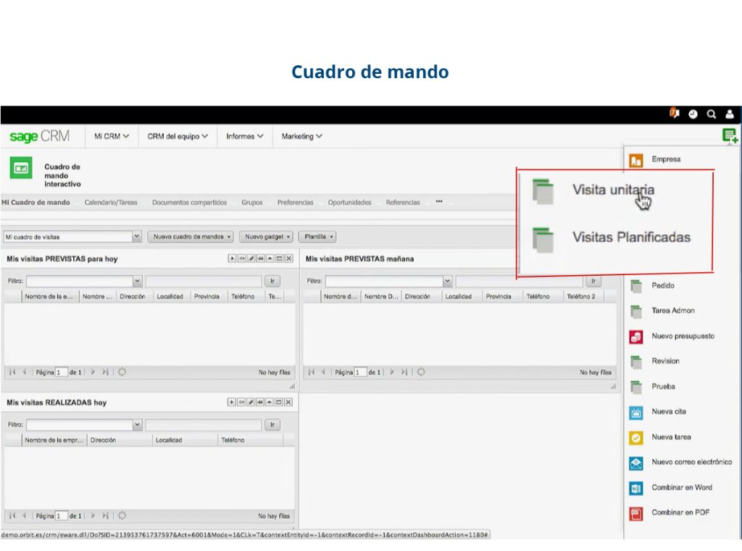
Task: Switch to the Calendario/Tareas tab
Action: 110,203
